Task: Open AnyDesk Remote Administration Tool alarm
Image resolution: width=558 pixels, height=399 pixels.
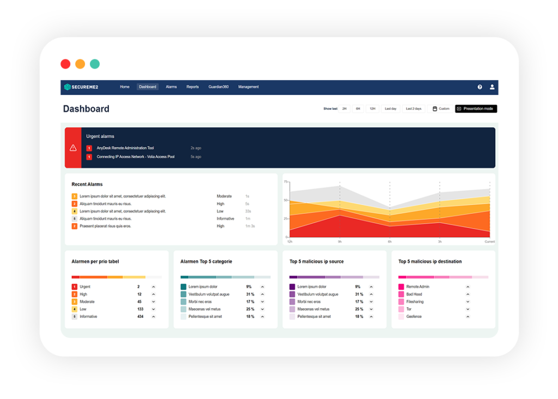Action: pyautogui.click(x=125, y=148)
